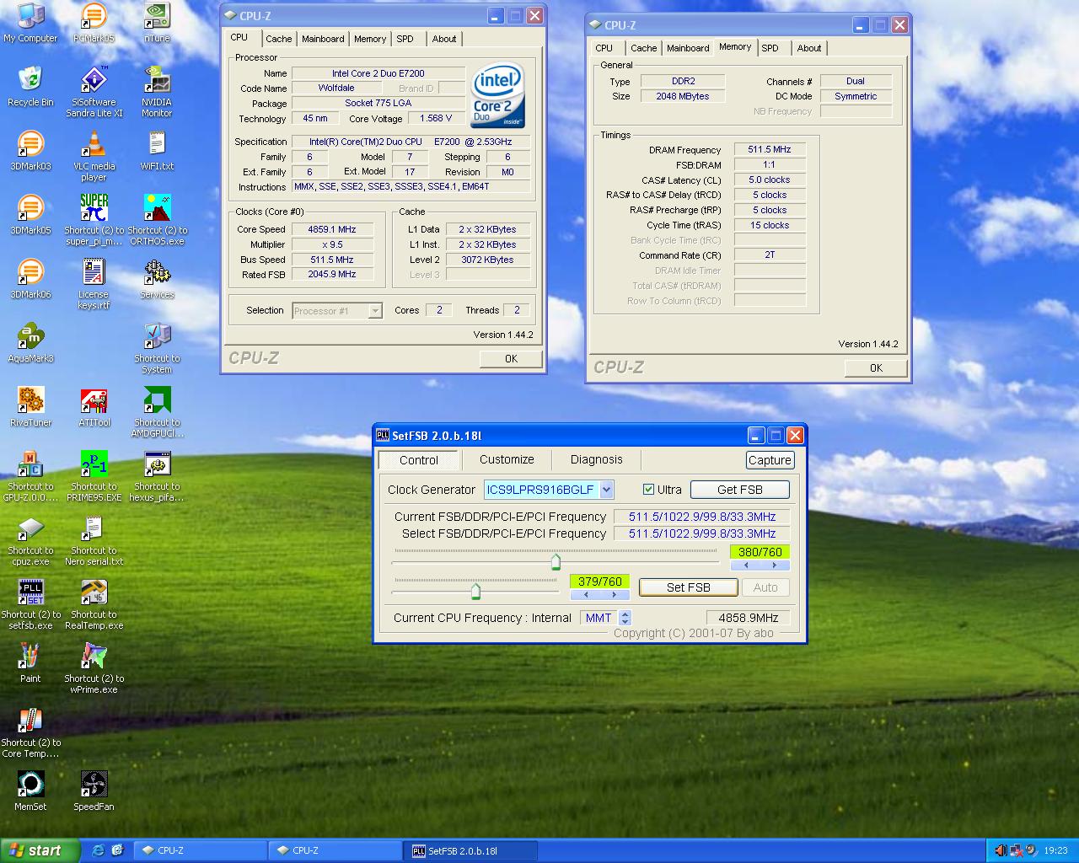Open the setfsb.exe shortcut icon
The width and height of the screenshot is (1079, 863).
[x=30, y=604]
